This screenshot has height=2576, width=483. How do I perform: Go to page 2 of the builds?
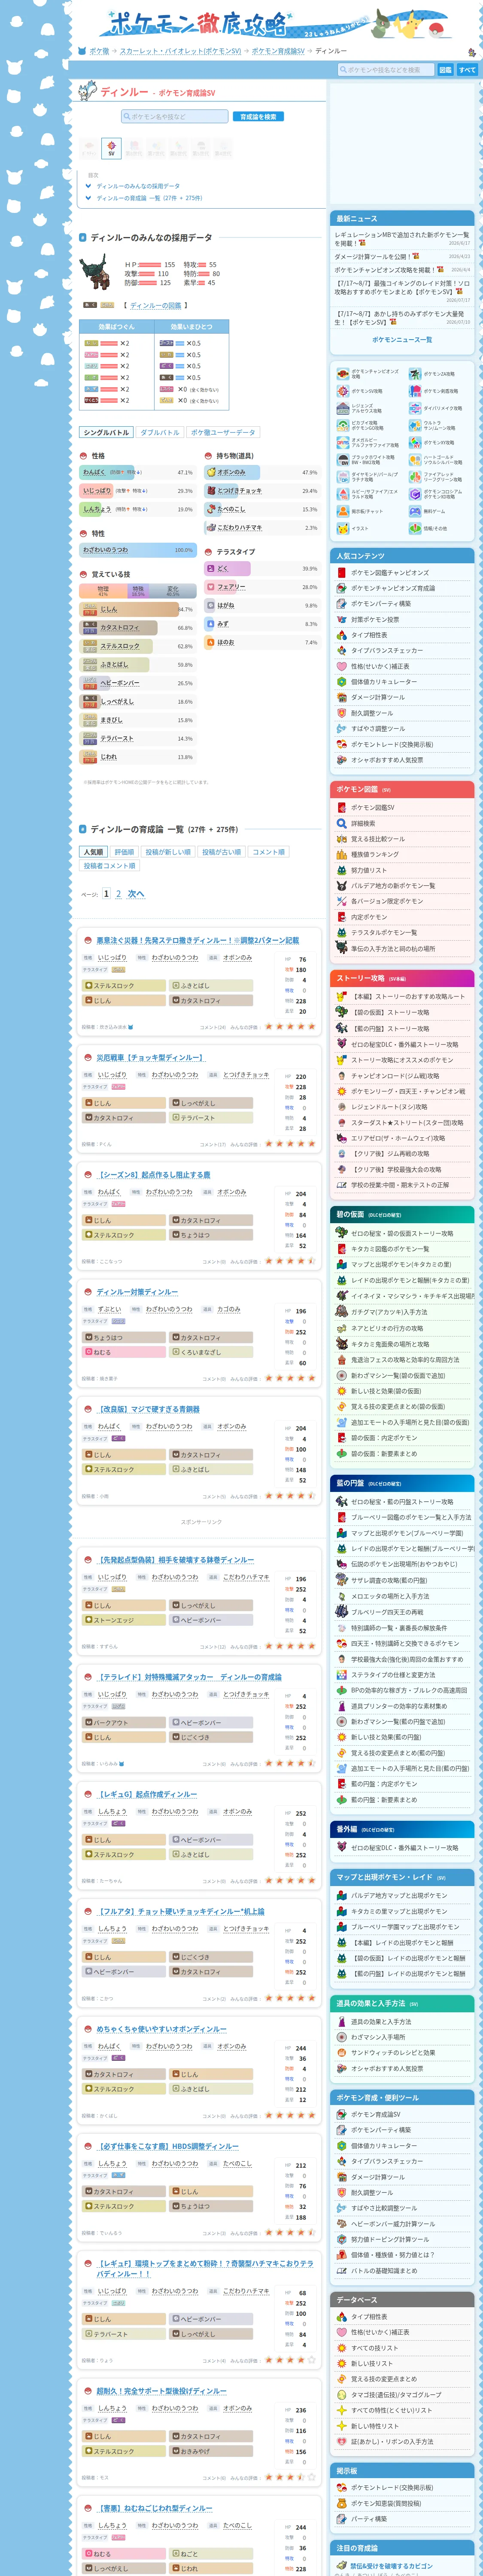[x=118, y=894]
